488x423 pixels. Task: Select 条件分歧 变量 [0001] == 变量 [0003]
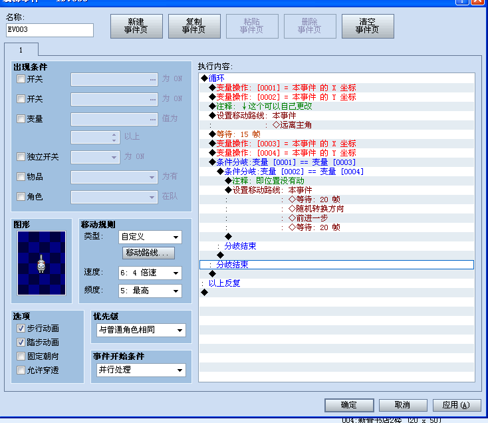click(x=336, y=162)
